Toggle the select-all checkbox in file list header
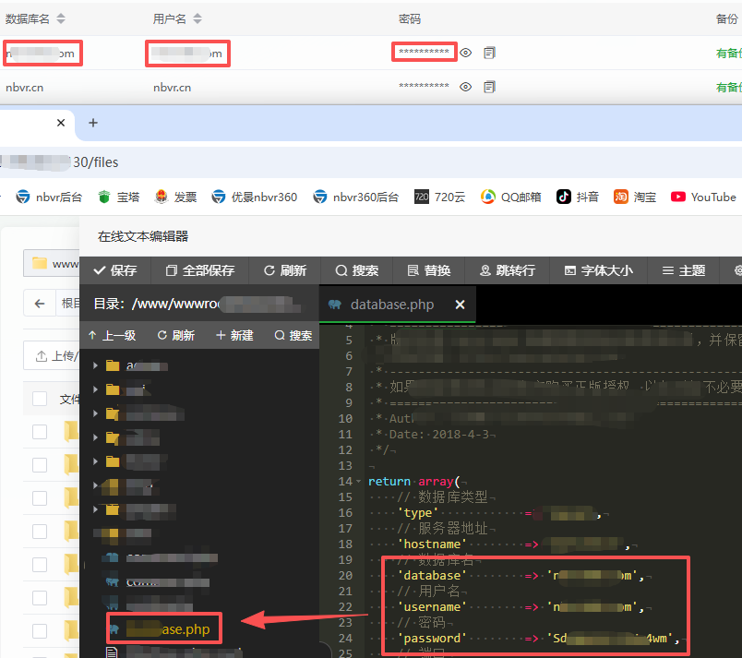The height and width of the screenshot is (658, 742). (x=40, y=399)
